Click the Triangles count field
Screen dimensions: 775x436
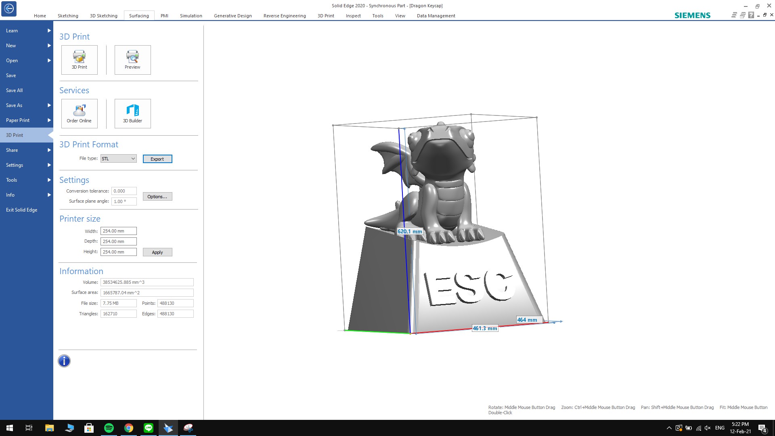pos(119,314)
